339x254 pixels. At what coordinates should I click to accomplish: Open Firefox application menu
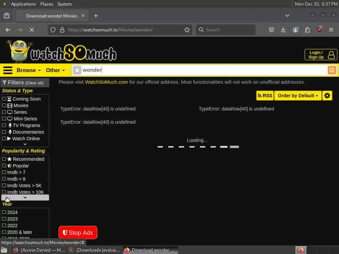[x=331, y=30]
